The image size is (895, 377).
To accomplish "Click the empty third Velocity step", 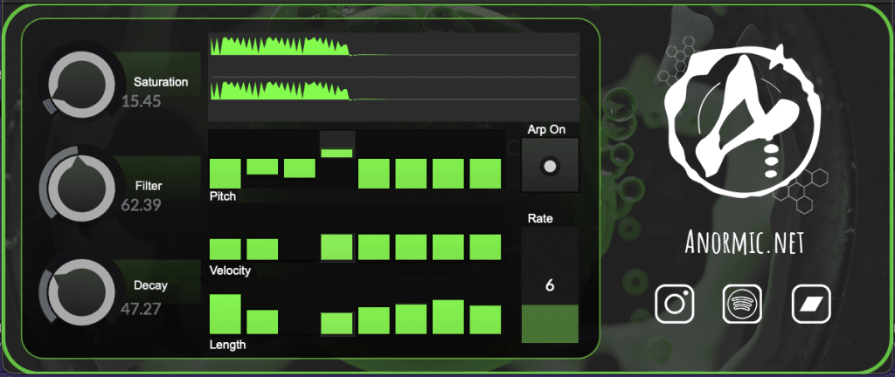I will pos(300,247).
